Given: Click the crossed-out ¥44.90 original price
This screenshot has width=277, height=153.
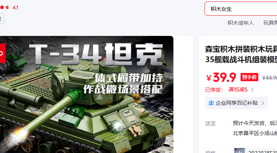Looking at the screenshot, I should pyautogui.click(x=269, y=78).
